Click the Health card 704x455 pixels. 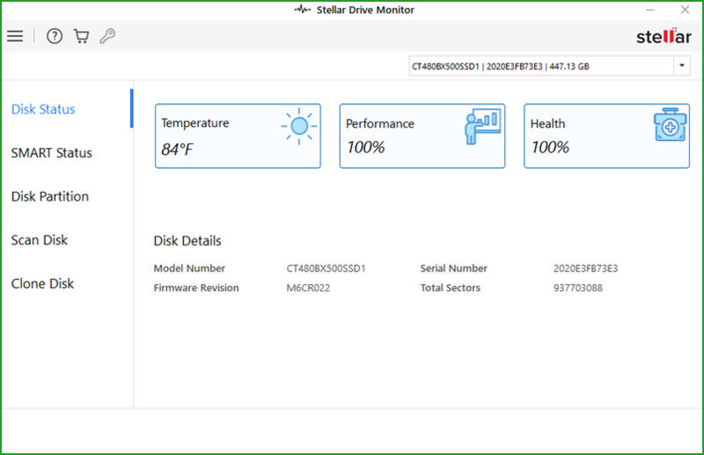pos(606,136)
